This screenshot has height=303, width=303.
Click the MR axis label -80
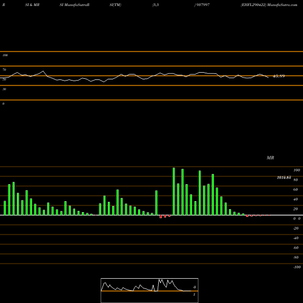pyautogui.click(x=296, y=258)
